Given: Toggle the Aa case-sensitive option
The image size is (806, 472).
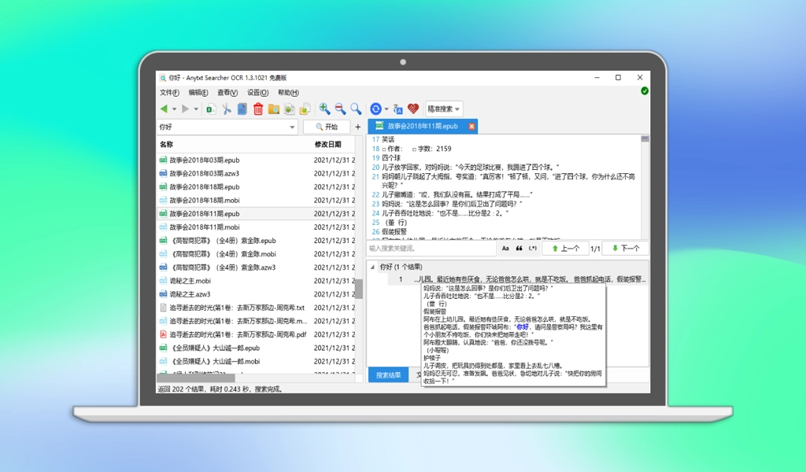Looking at the screenshot, I should 505,249.
